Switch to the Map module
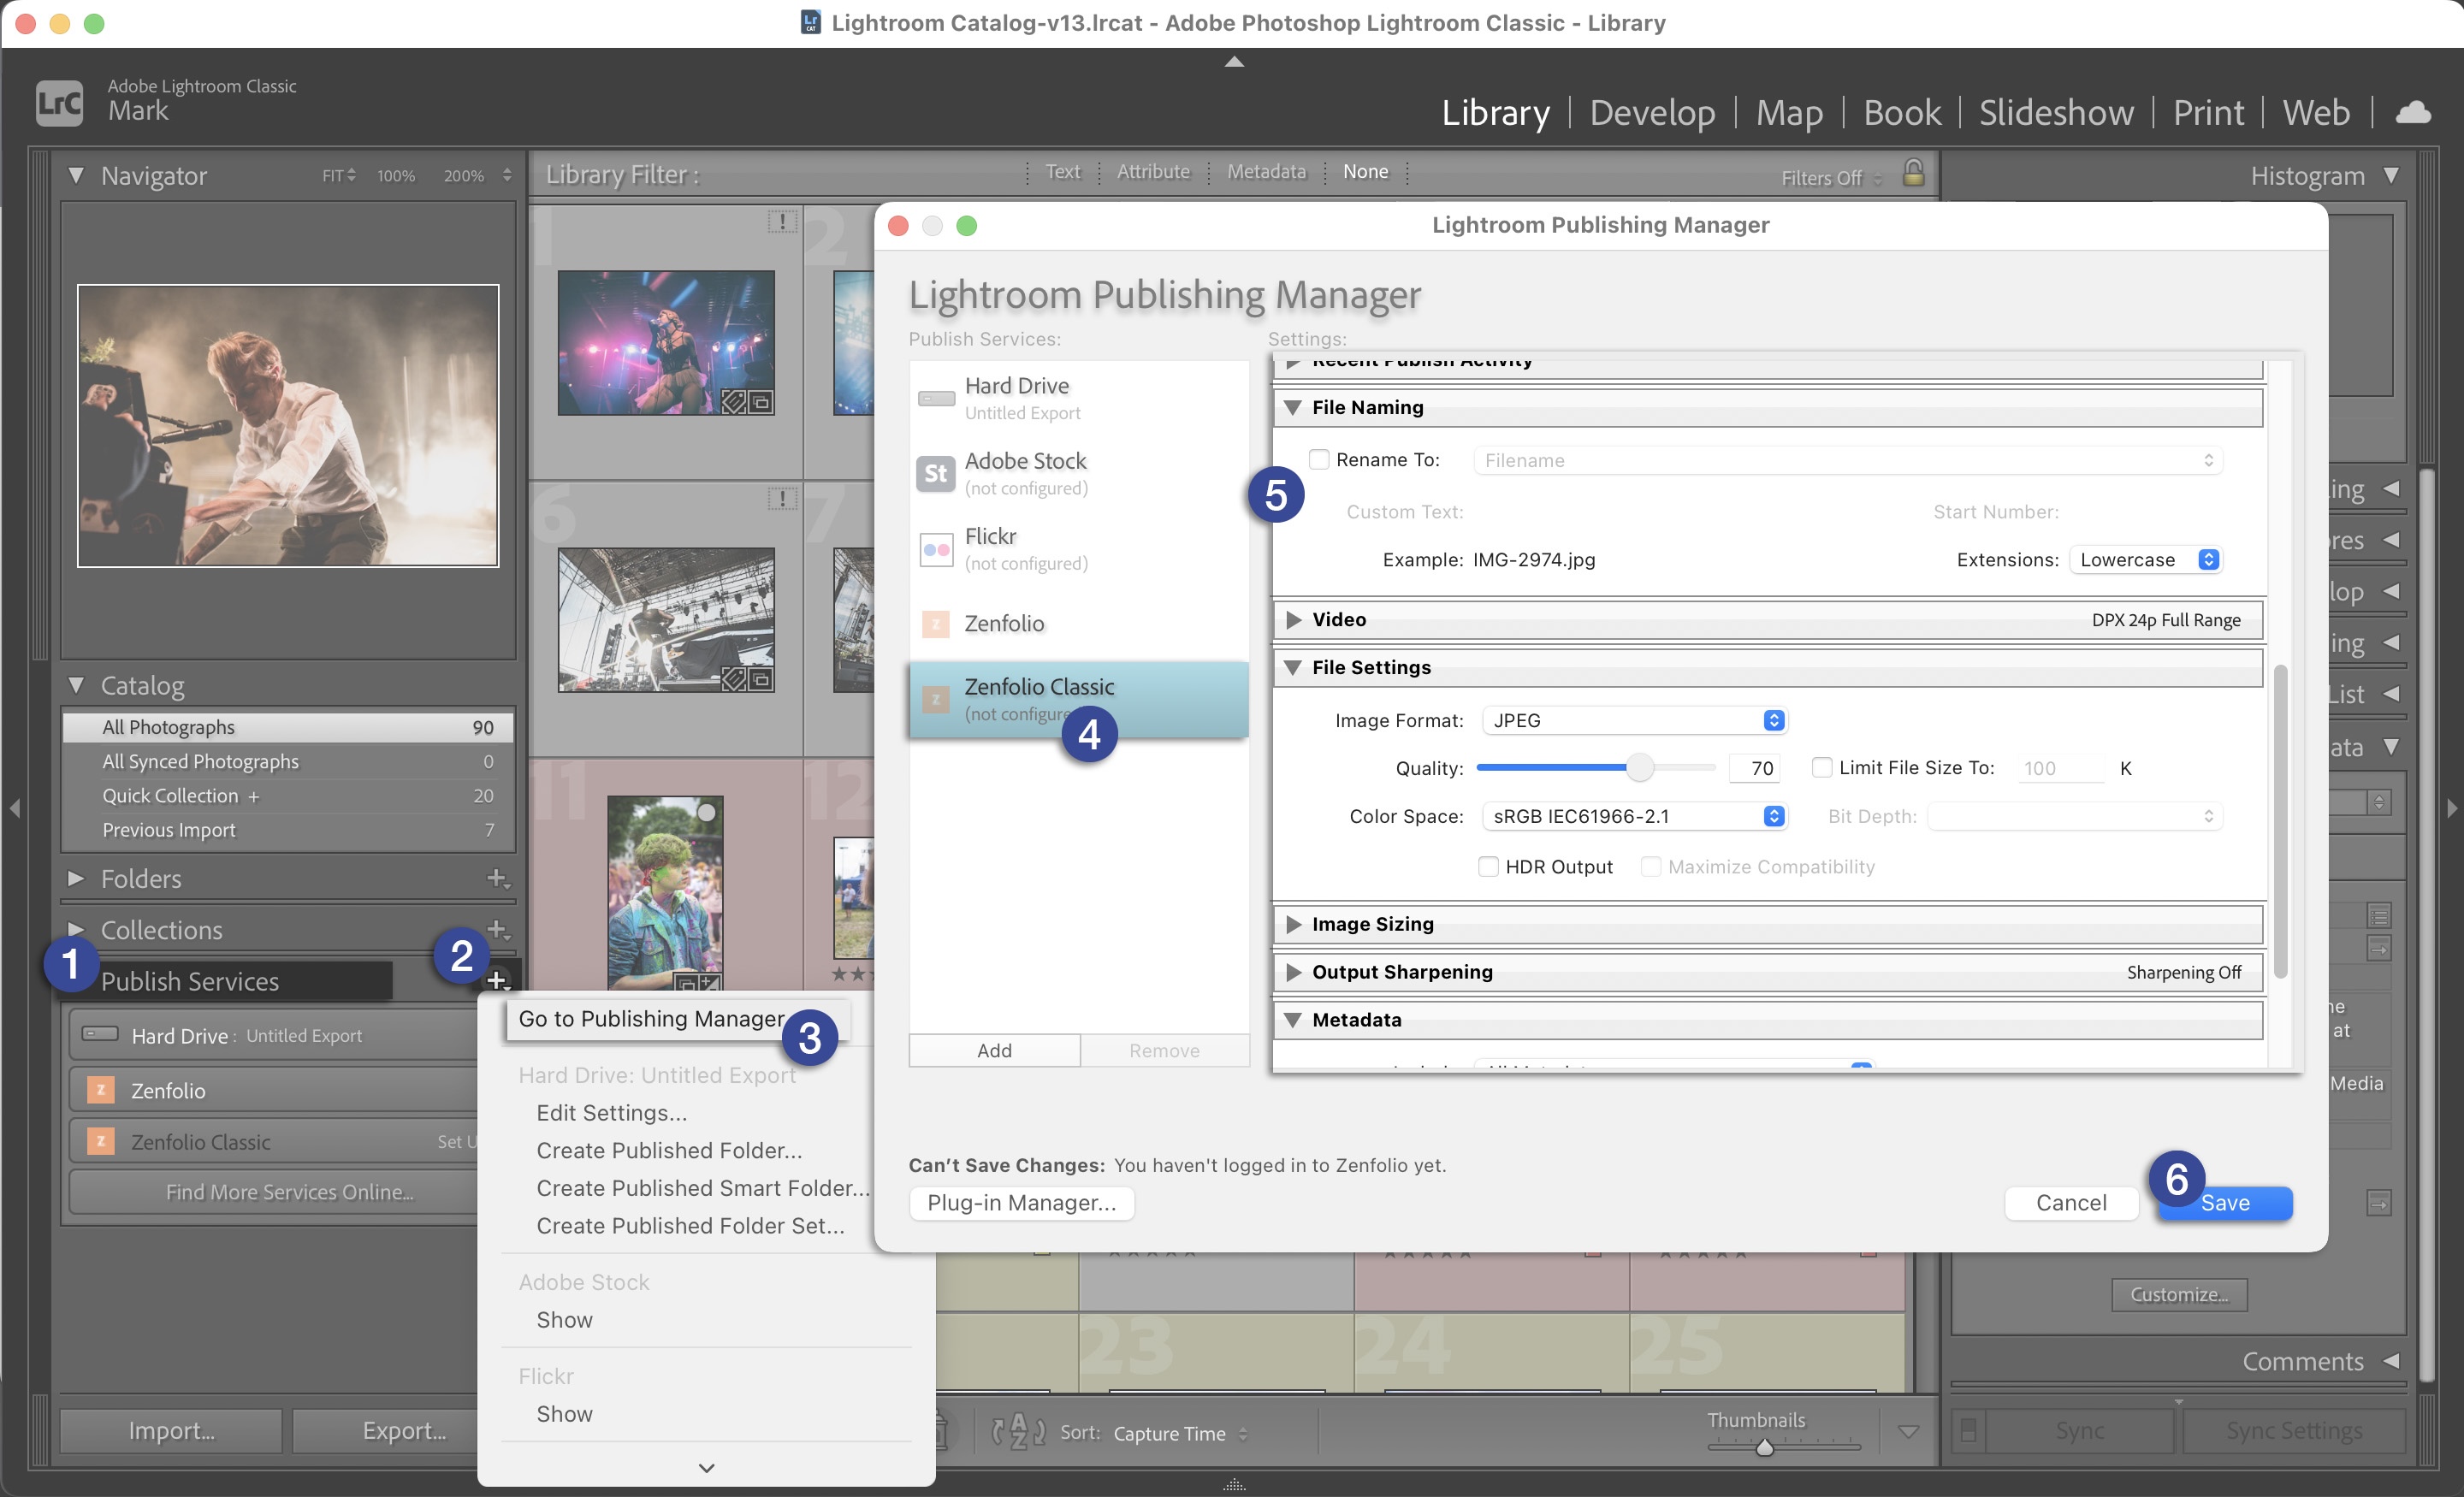 1789,112
